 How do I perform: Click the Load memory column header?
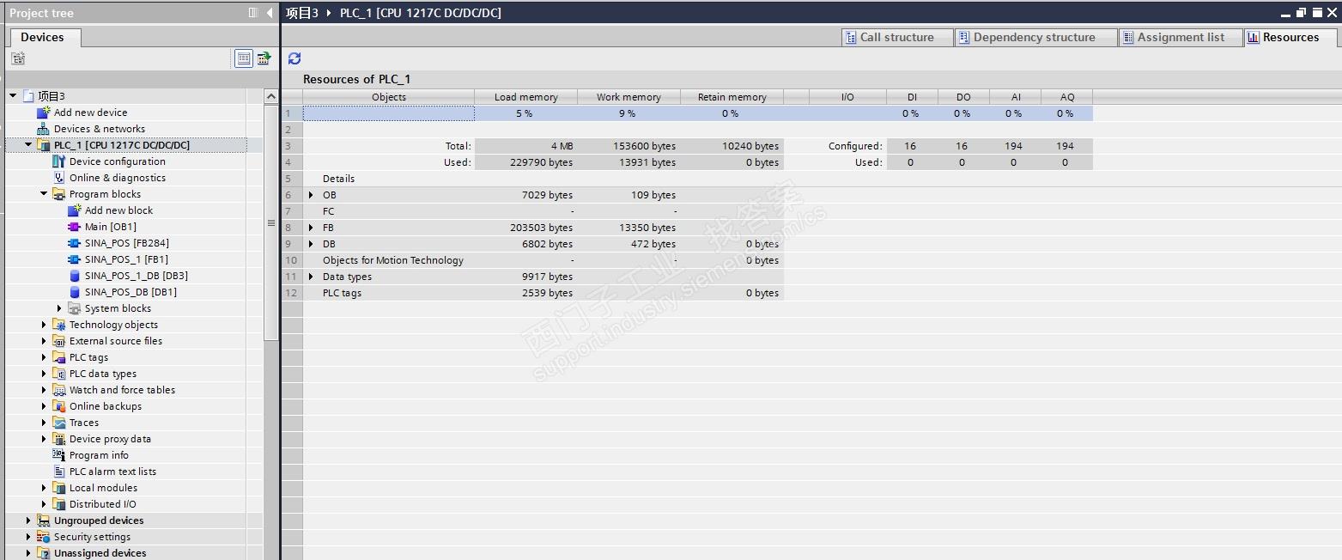click(x=525, y=97)
